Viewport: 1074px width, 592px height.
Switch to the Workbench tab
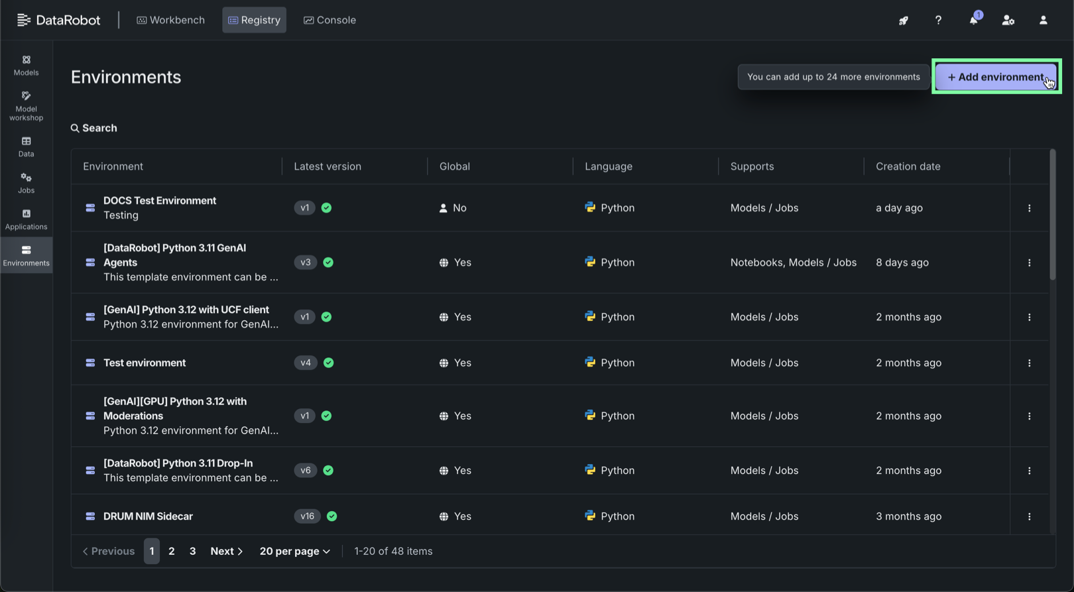click(x=170, y=20)
